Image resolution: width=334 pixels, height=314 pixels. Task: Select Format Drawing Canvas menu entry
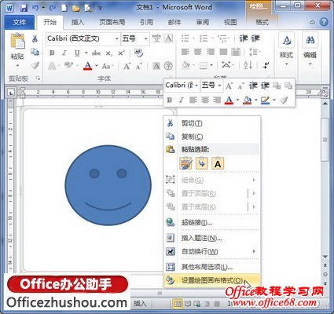[x=211, y=280]
